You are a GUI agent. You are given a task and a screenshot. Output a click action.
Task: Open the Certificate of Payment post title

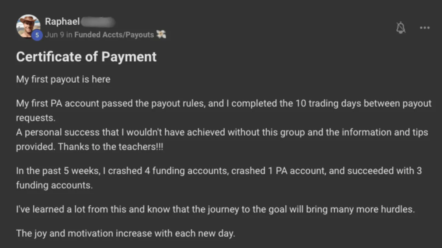coord(86,57)
